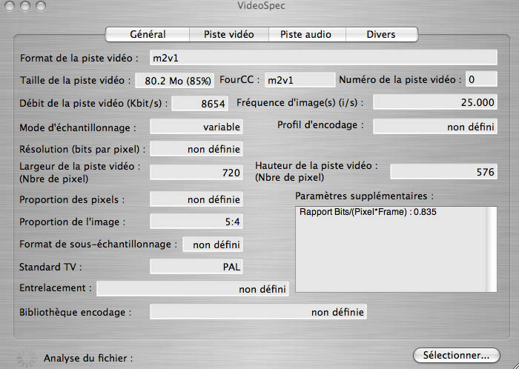Image resolution: width=519 pixels, height=369 pixels.
Task: Select the Piste audio tab
Action: [307, 34]
